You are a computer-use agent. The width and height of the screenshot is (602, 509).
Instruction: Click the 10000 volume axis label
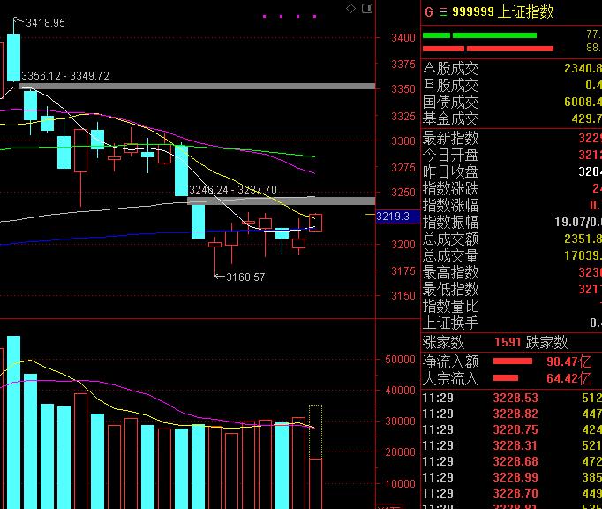tap(400, 484)
